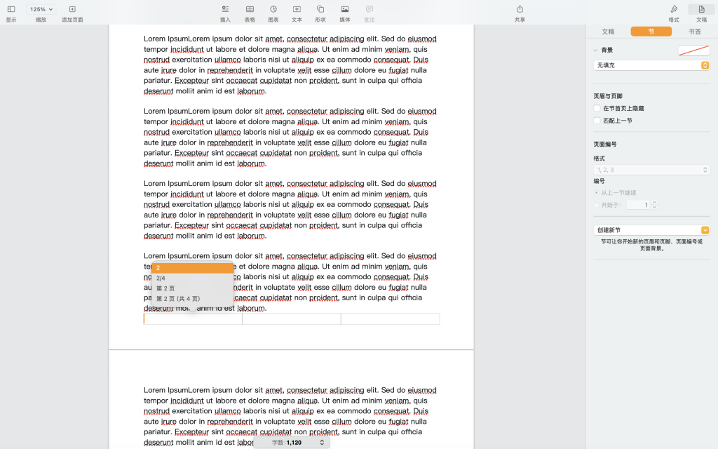The image size is (718, 449).
Task: Choose page number format 第 2 页
Action: tap(192, 288)
